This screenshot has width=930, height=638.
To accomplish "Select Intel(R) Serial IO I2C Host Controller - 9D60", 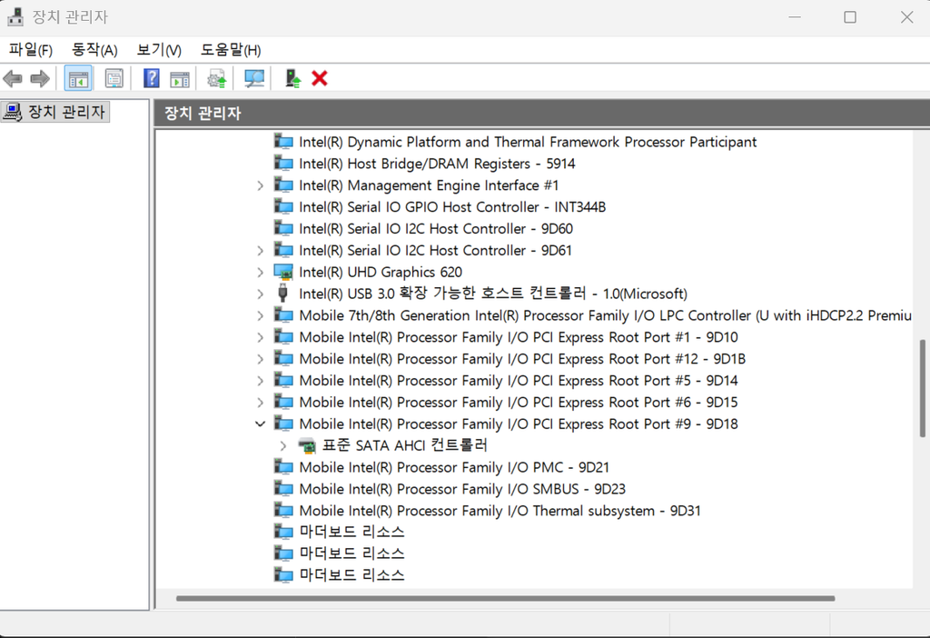I will [x=436, y=228].
